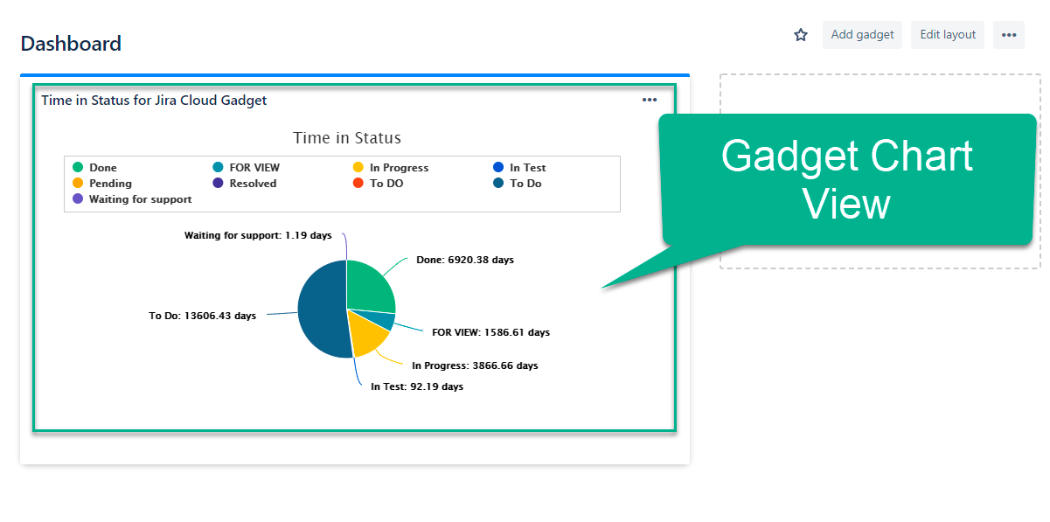
Task: Select the green Done pie slice
Action: (369, 287)
